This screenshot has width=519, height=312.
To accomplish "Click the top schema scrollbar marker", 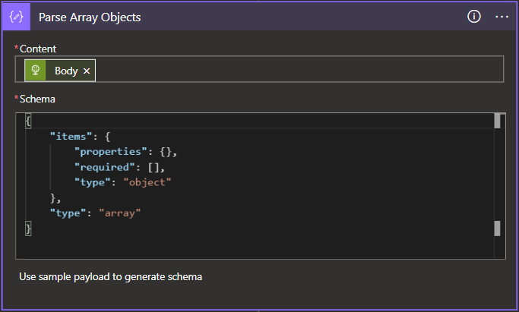I will tap(497, 121).
